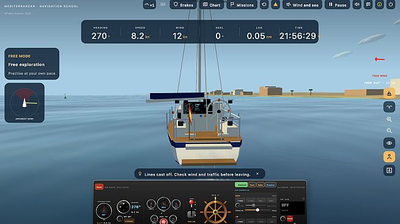The width and height of the screenshot is (400, 224).
Task: Click the keyboard shortcuts icon in top bar
Action: tap(163, 4)
